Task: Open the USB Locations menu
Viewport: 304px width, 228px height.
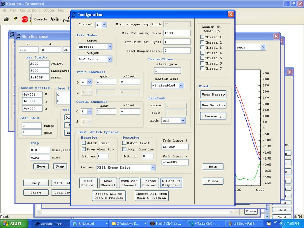Action: (x=30, y=10)
